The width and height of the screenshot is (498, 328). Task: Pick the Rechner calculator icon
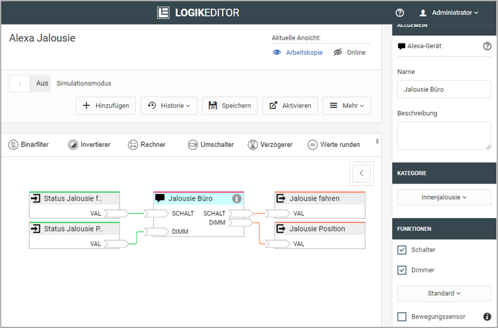[133, 144]
